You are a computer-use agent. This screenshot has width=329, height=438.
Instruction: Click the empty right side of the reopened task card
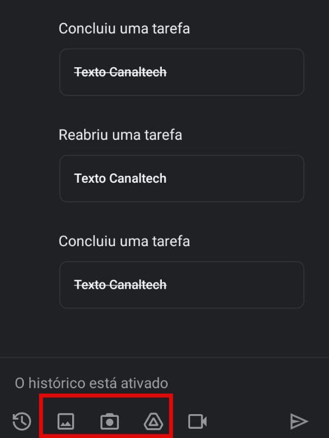coord(235,178)
